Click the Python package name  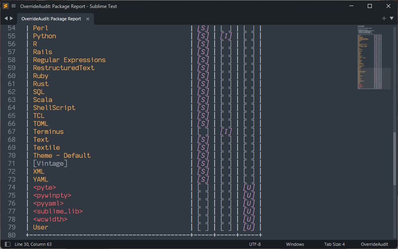click(x=44, y=36)
